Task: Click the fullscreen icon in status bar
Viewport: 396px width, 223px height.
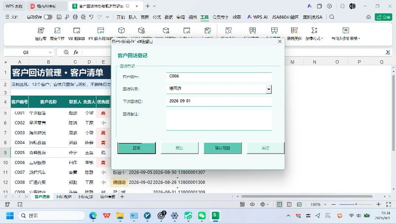Action: click(x=389, y=204)
